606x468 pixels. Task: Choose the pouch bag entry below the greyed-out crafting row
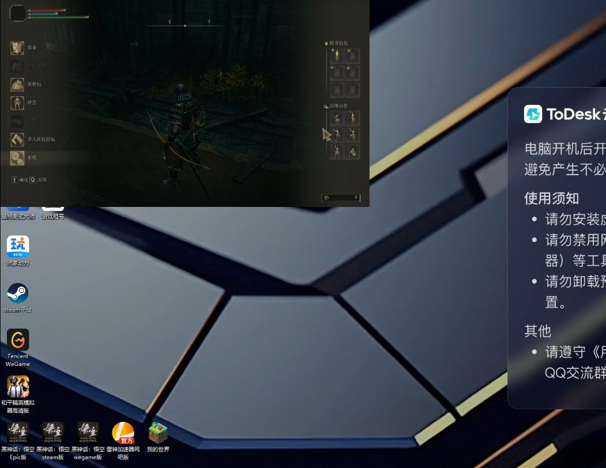(26, 84)
